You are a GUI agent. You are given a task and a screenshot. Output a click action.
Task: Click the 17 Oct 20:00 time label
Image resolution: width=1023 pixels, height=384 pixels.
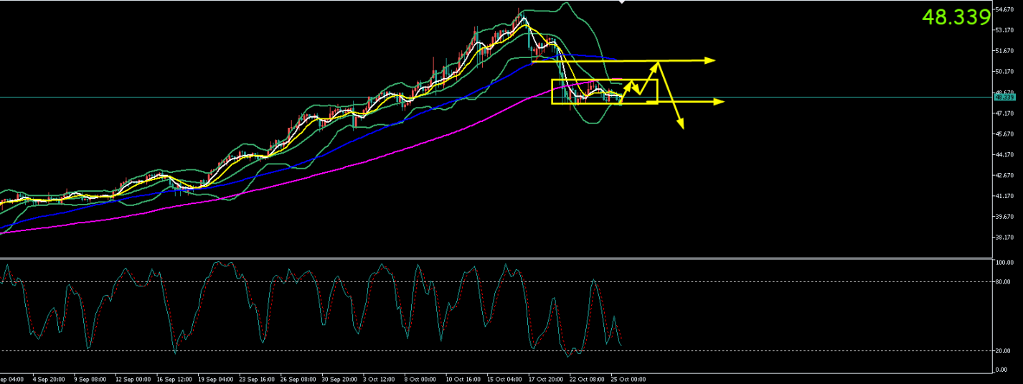[x=547, y=378]
